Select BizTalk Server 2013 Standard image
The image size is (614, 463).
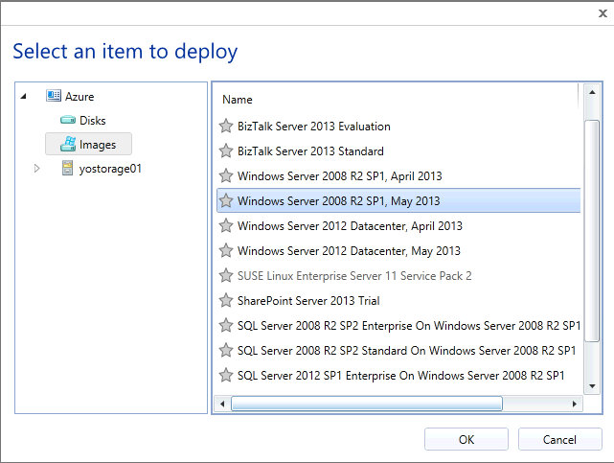[310, 151]
